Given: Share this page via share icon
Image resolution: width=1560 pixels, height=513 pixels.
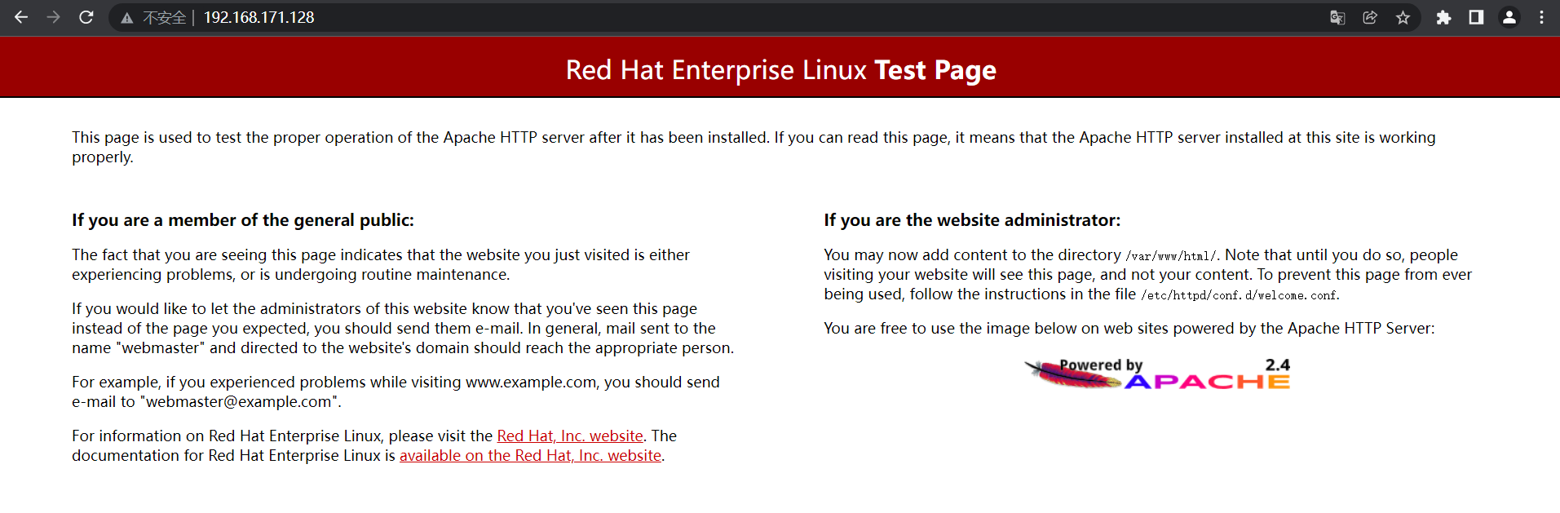Looking at the screenshot, I should pos(1370,17).
